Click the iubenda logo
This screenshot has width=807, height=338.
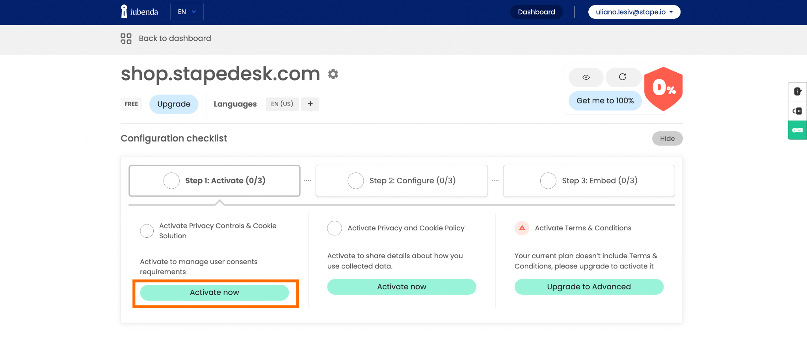coord(139,12)
